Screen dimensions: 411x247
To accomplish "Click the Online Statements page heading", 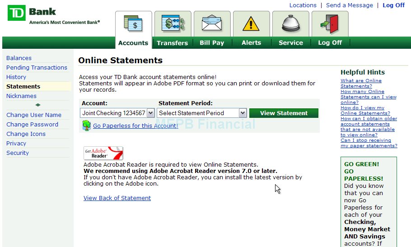I will 120,60.
